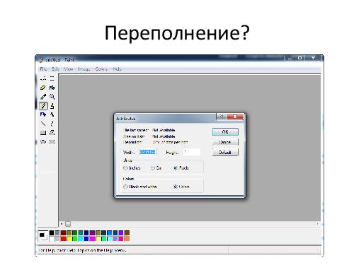The width and height of the screenshot is (354, 265).
Task: Activate the Pick Color eyedropper tool
Action: coord(43,97)
